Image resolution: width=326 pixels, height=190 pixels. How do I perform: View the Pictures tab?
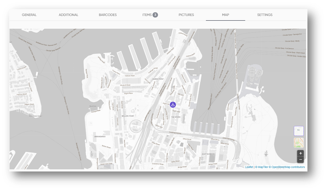186,15
